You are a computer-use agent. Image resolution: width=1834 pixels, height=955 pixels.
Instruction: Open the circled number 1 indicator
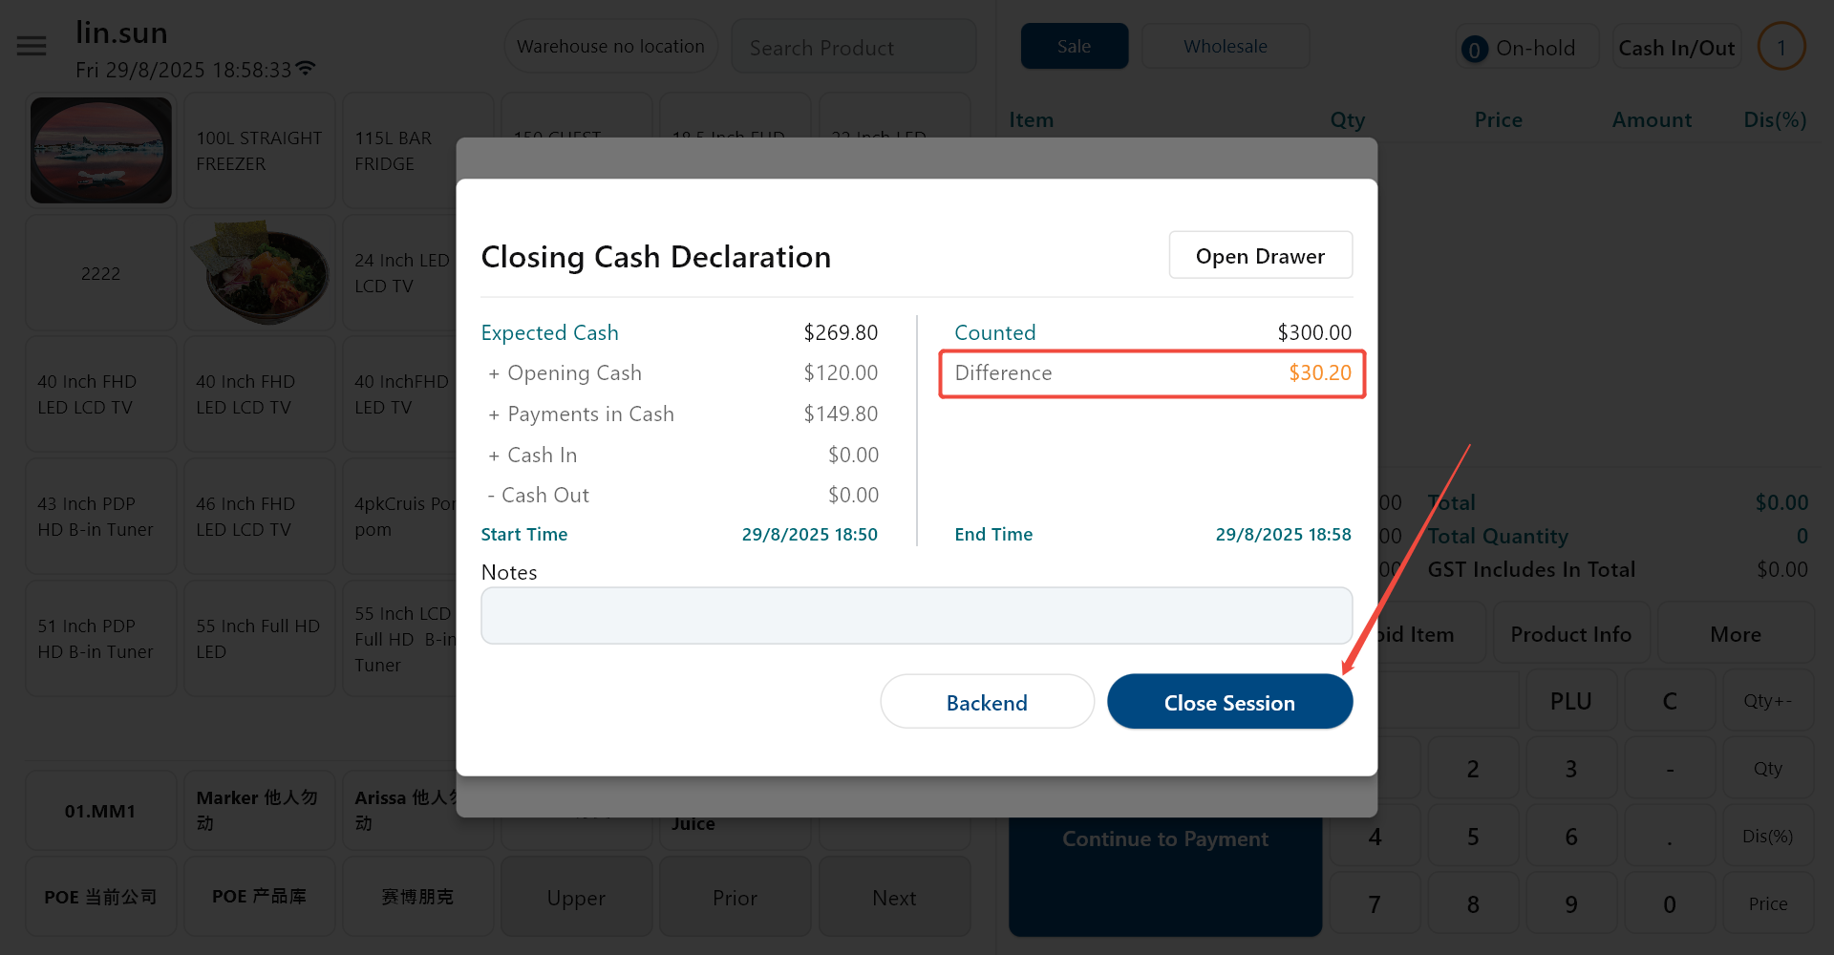tap(1781, 47)
